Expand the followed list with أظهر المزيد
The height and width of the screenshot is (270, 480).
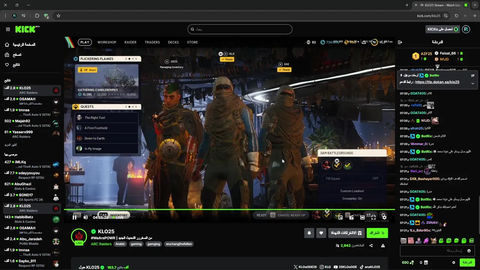(10, 145)
